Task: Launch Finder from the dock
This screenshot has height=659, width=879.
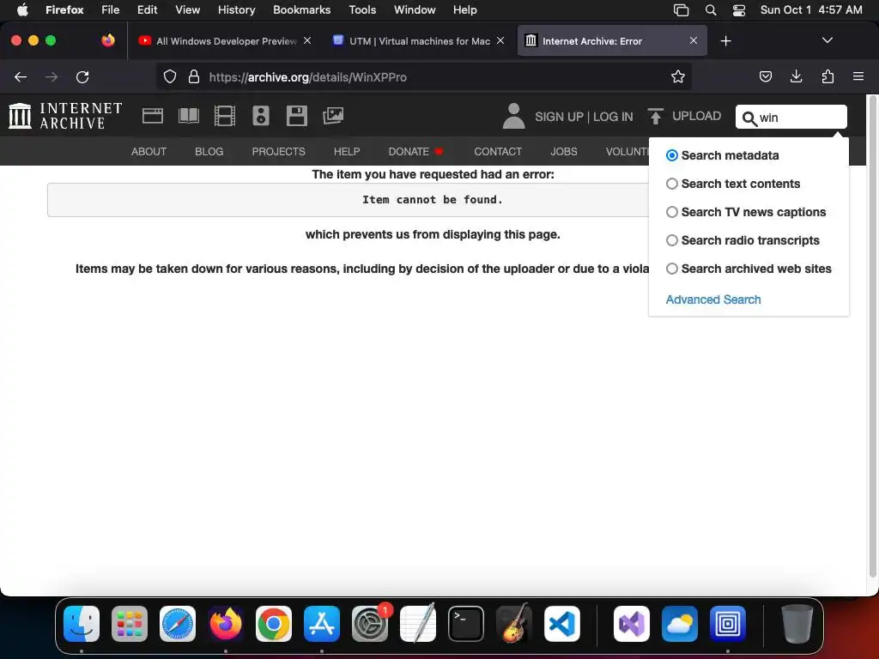Action: (x=82, y=624)
